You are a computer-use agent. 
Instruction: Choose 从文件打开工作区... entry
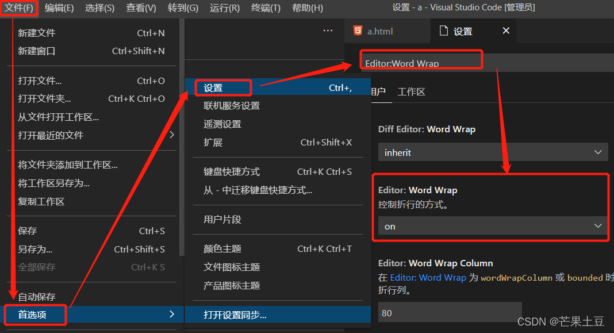(x=91, y=117)
